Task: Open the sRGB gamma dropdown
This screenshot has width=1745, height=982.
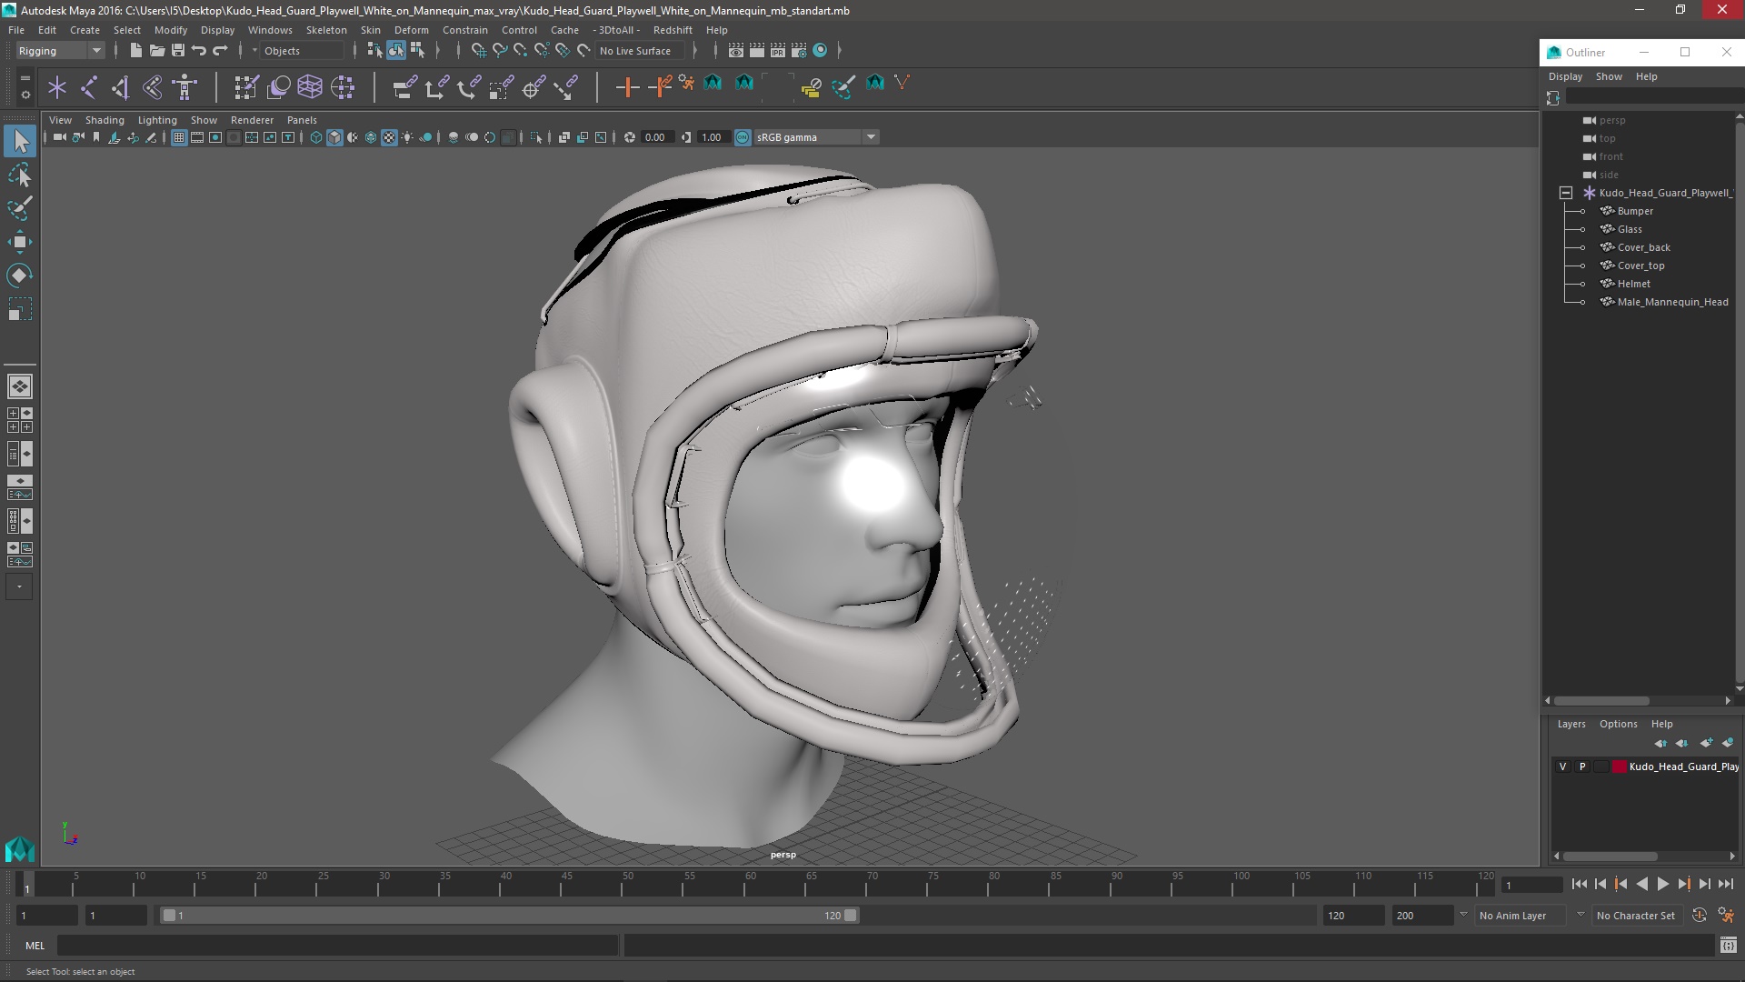Action: (x=816, y=137)
